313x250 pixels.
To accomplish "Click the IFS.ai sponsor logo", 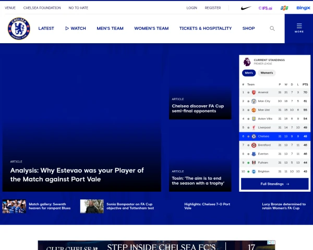I will [x=266, y=8].
